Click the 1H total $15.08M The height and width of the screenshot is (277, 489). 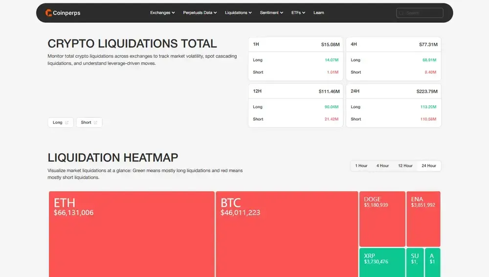click(330, 44)
